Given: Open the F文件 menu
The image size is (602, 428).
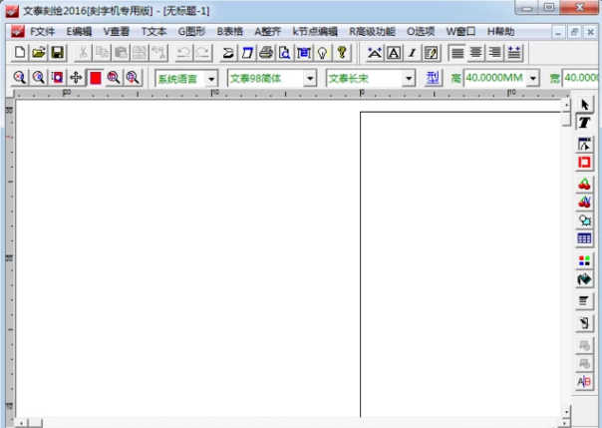Looking at the screenshot, I should [x=42, y=32].
